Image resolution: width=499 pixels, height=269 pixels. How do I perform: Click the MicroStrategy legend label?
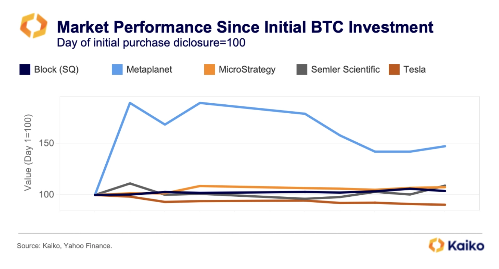[x=247, y=70]
